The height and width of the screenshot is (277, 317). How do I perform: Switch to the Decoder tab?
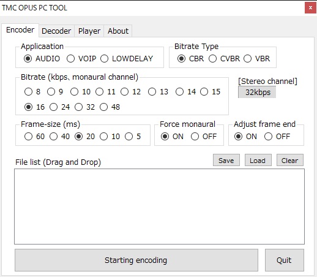[56, 31]
